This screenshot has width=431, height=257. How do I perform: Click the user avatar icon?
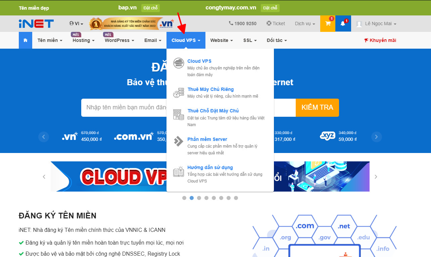[359, 24]
